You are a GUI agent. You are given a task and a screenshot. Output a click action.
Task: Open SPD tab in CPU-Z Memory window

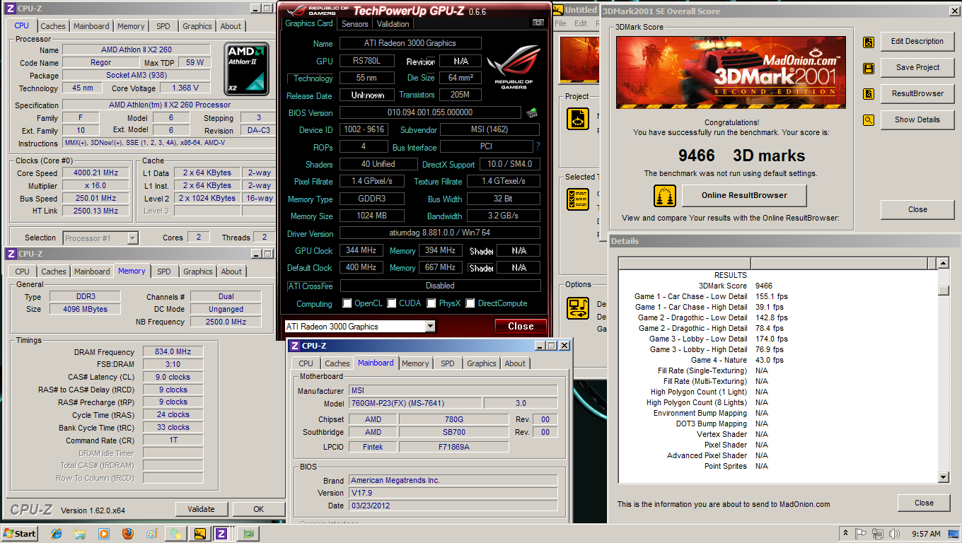pyautogui.click(x=164, y=271)
